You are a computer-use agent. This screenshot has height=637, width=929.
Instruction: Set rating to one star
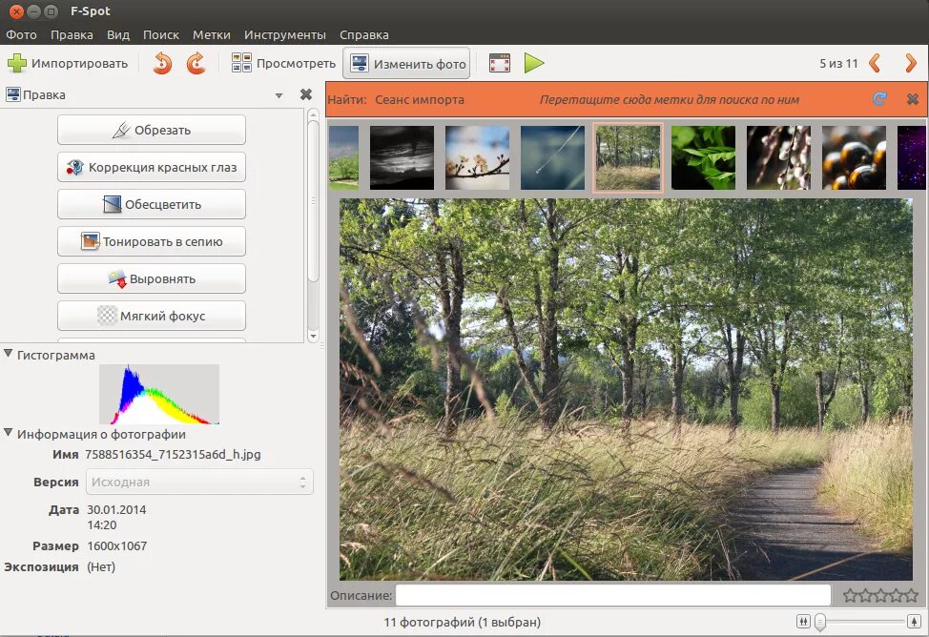pyautogui.click(x=850, y=595)
